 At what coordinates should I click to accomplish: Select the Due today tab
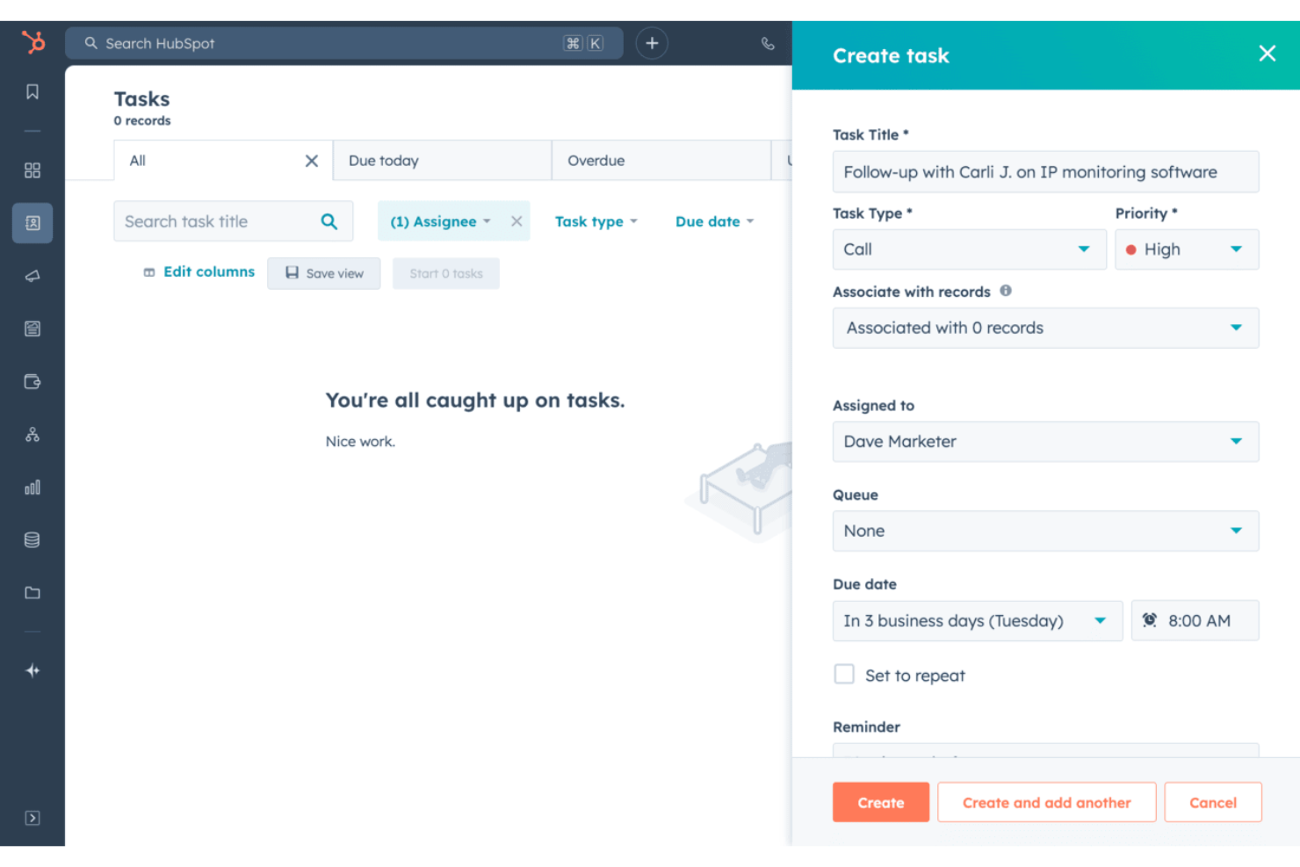(384, 160)
